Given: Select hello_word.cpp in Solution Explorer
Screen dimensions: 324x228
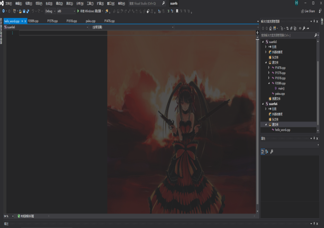Looking at the screenshot, I should pyautogui.click(x=282, y=130).
